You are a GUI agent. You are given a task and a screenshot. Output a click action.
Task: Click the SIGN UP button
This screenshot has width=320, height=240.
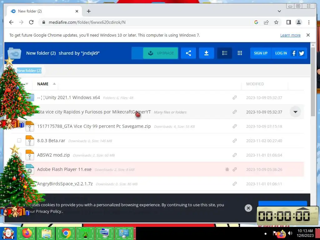(261, 53)
